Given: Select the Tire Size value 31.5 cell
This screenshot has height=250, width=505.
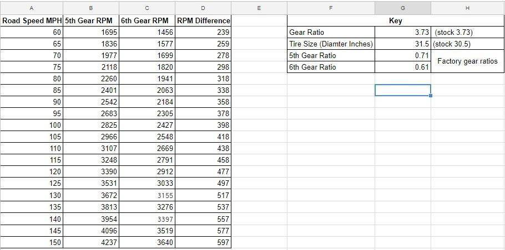Looking at the screenshot, I should [403, 44].
